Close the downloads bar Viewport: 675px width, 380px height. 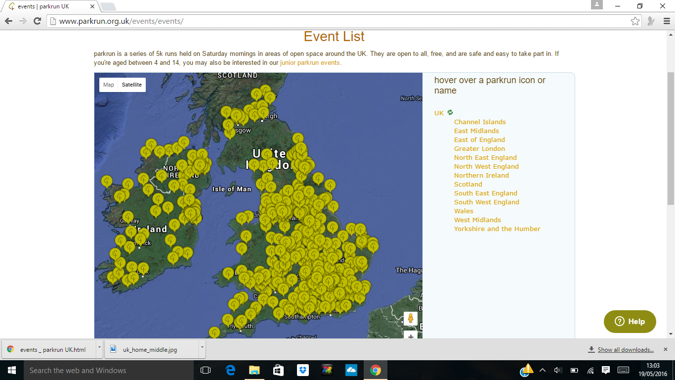click(x=665, y=349)
